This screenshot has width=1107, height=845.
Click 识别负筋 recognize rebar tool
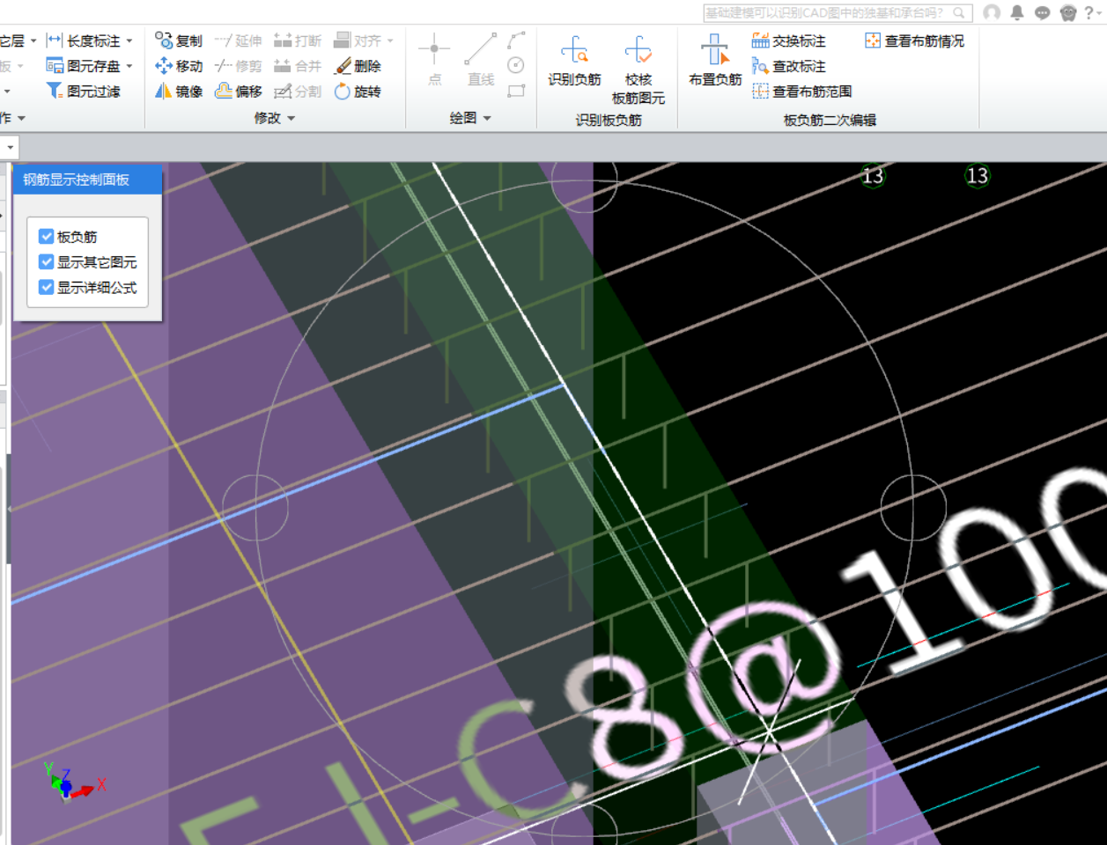tap(574, 60)
